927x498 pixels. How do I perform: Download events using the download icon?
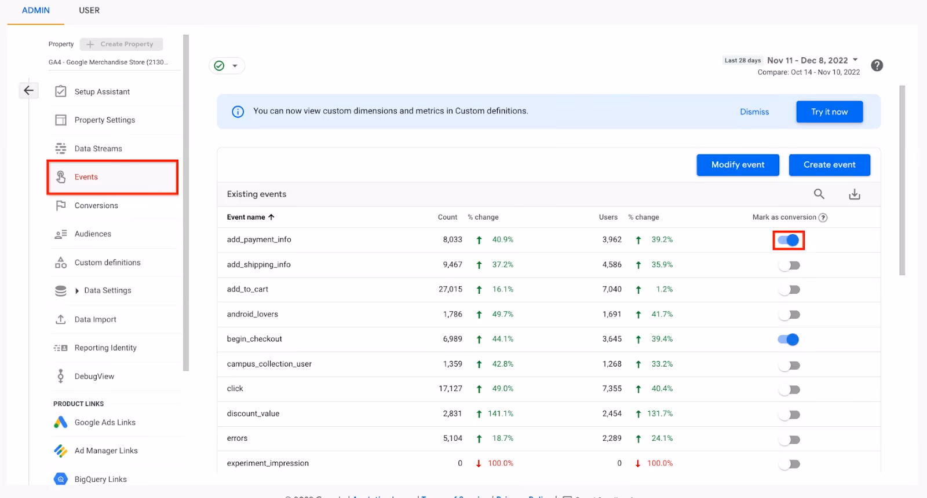coord(855,194)
